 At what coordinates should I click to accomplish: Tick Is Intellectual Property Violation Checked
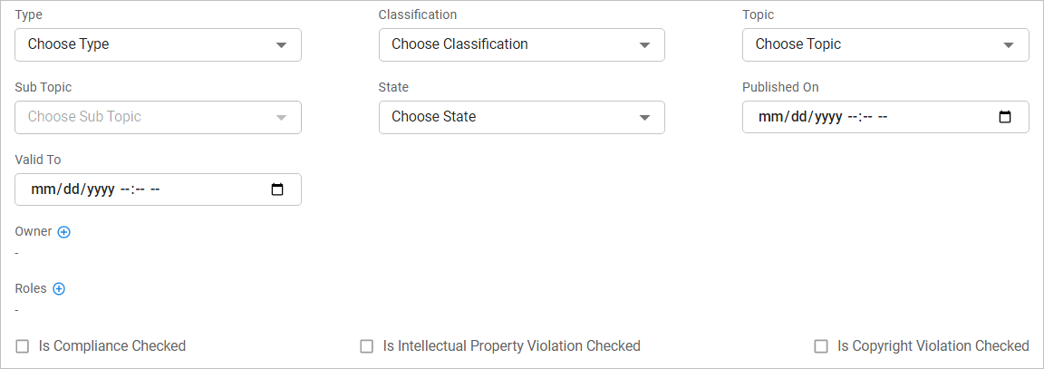(x=367, y=346)
